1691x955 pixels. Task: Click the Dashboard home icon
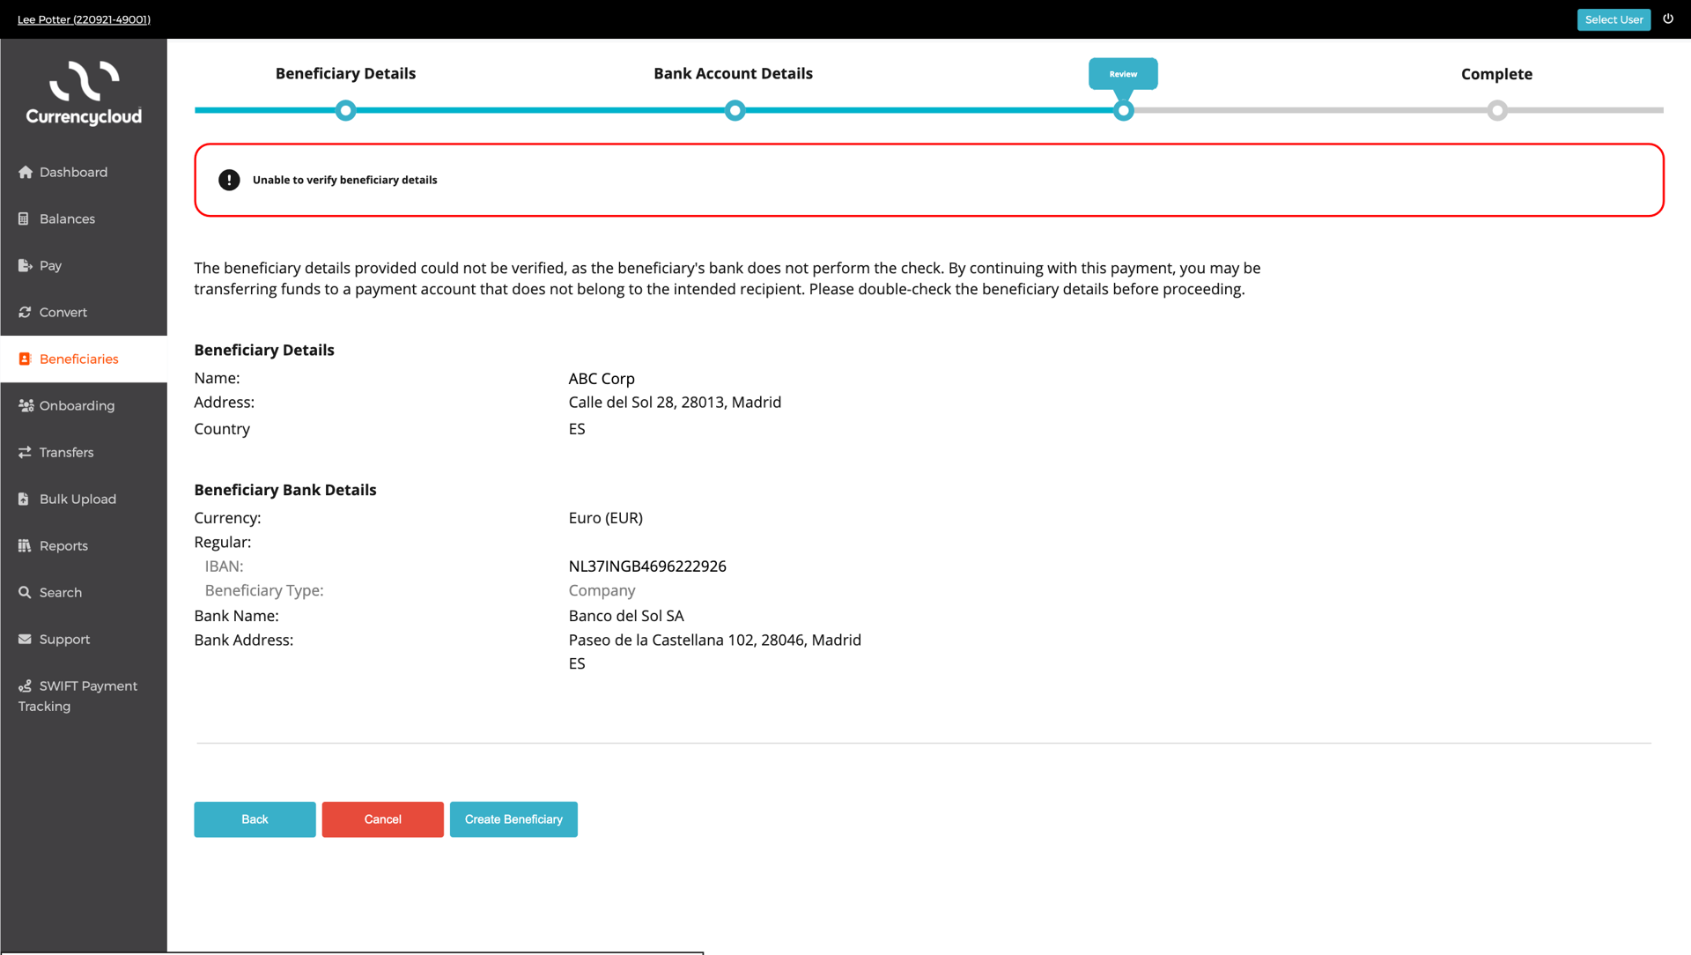click(25, 172)
